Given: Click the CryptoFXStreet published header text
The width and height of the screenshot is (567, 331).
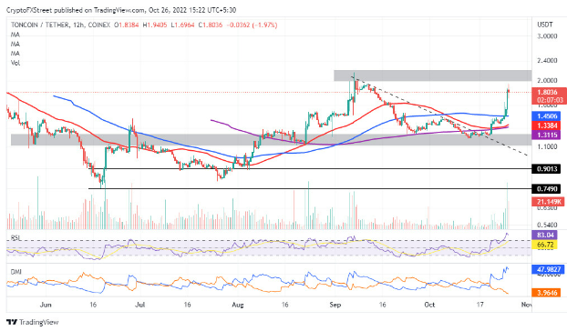Looking at the screenshot, I should point(121,10).
